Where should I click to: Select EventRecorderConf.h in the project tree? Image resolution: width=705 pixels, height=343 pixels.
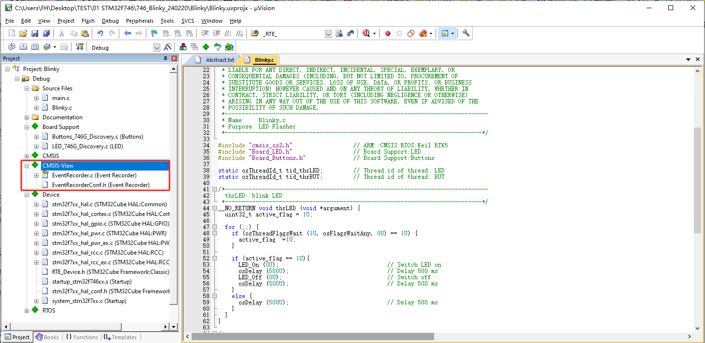pos(100,185)
